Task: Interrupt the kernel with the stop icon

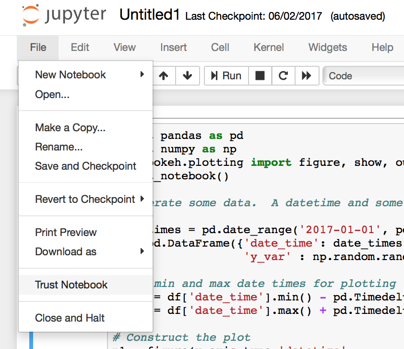Action: pos(260,75)
